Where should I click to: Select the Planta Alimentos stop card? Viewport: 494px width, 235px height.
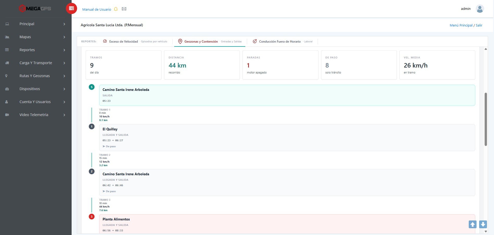[x=287, y=224]
